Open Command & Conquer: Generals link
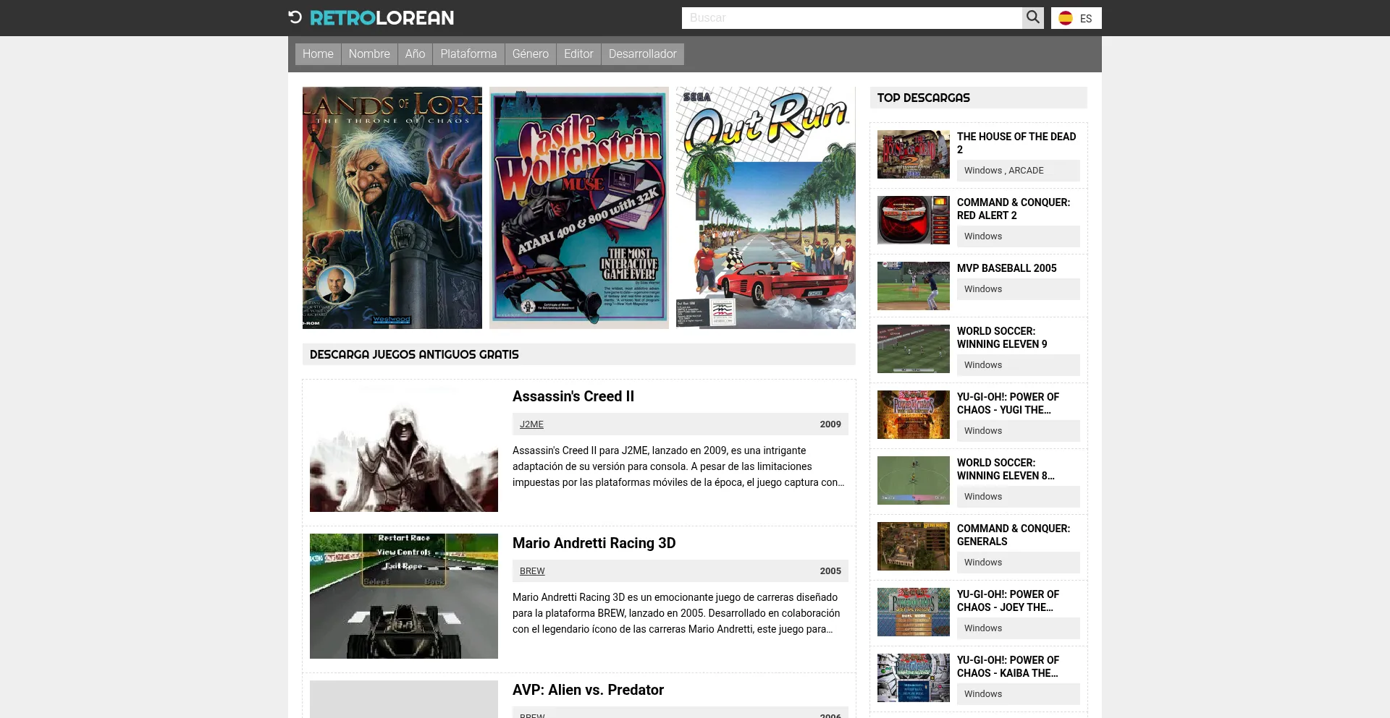 tap(1014, 535)
